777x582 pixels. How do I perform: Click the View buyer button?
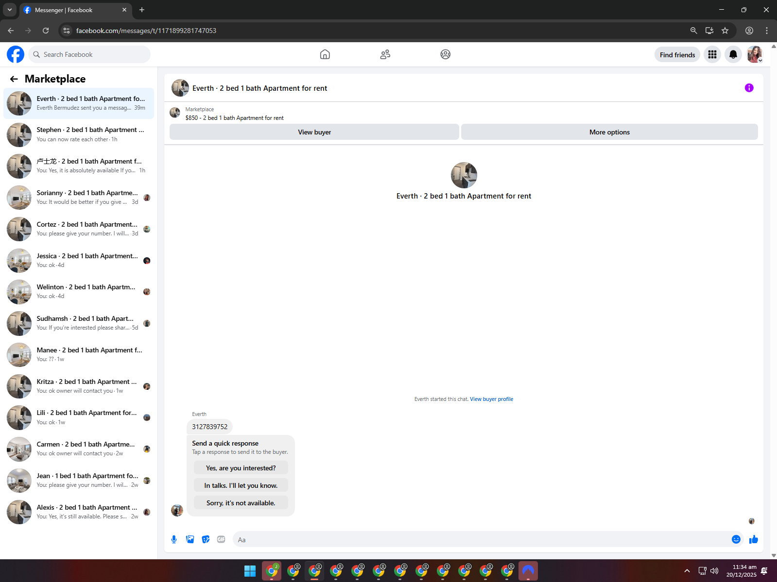click(x=314, y=132)
